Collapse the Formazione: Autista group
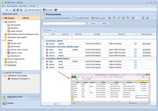The image size is (158, 111). pyautogui.click(x=44, y=41)
